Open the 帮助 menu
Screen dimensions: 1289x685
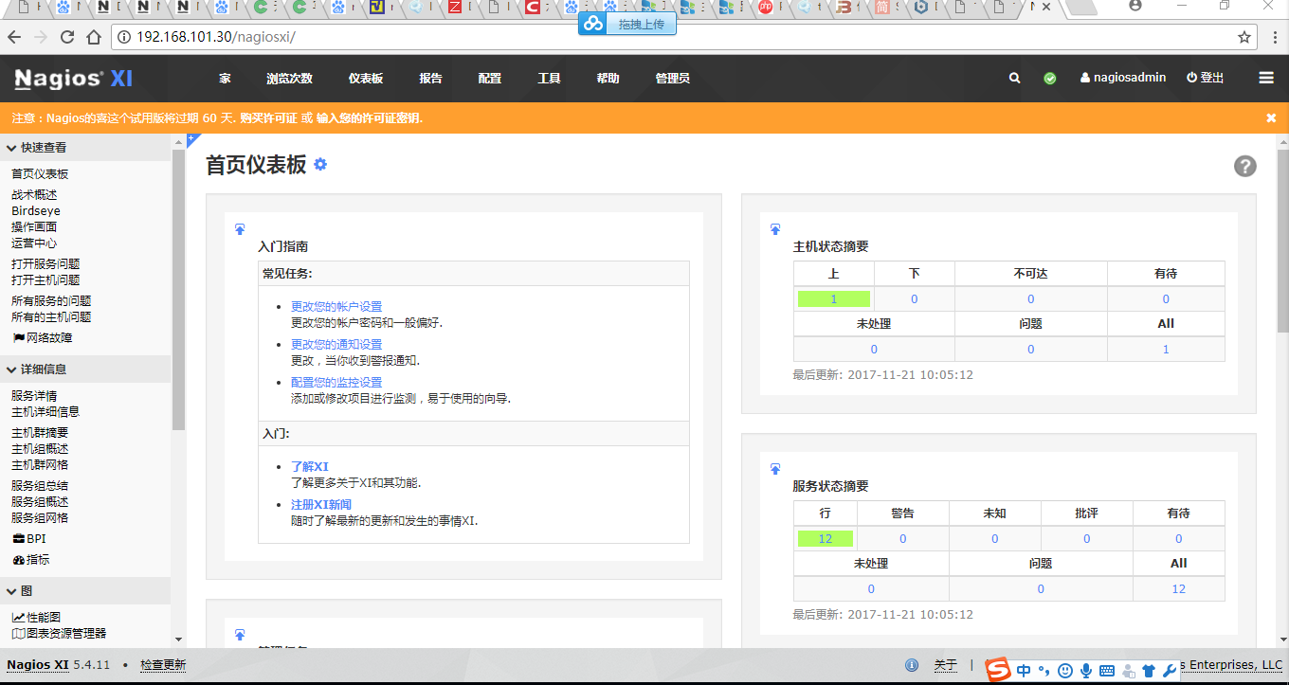(x=608, y=79)
